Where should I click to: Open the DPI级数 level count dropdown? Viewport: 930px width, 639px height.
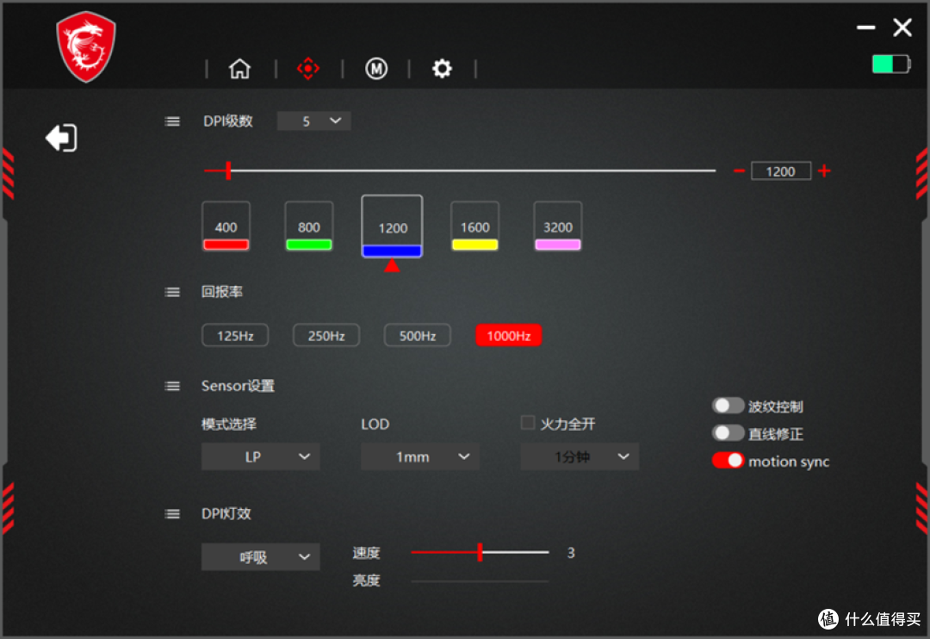pyautogui.click(x=313, y=121)
